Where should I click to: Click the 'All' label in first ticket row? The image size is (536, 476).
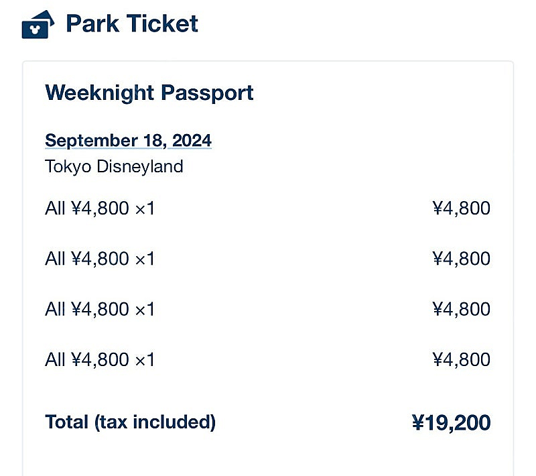click(x=55, y=208)
